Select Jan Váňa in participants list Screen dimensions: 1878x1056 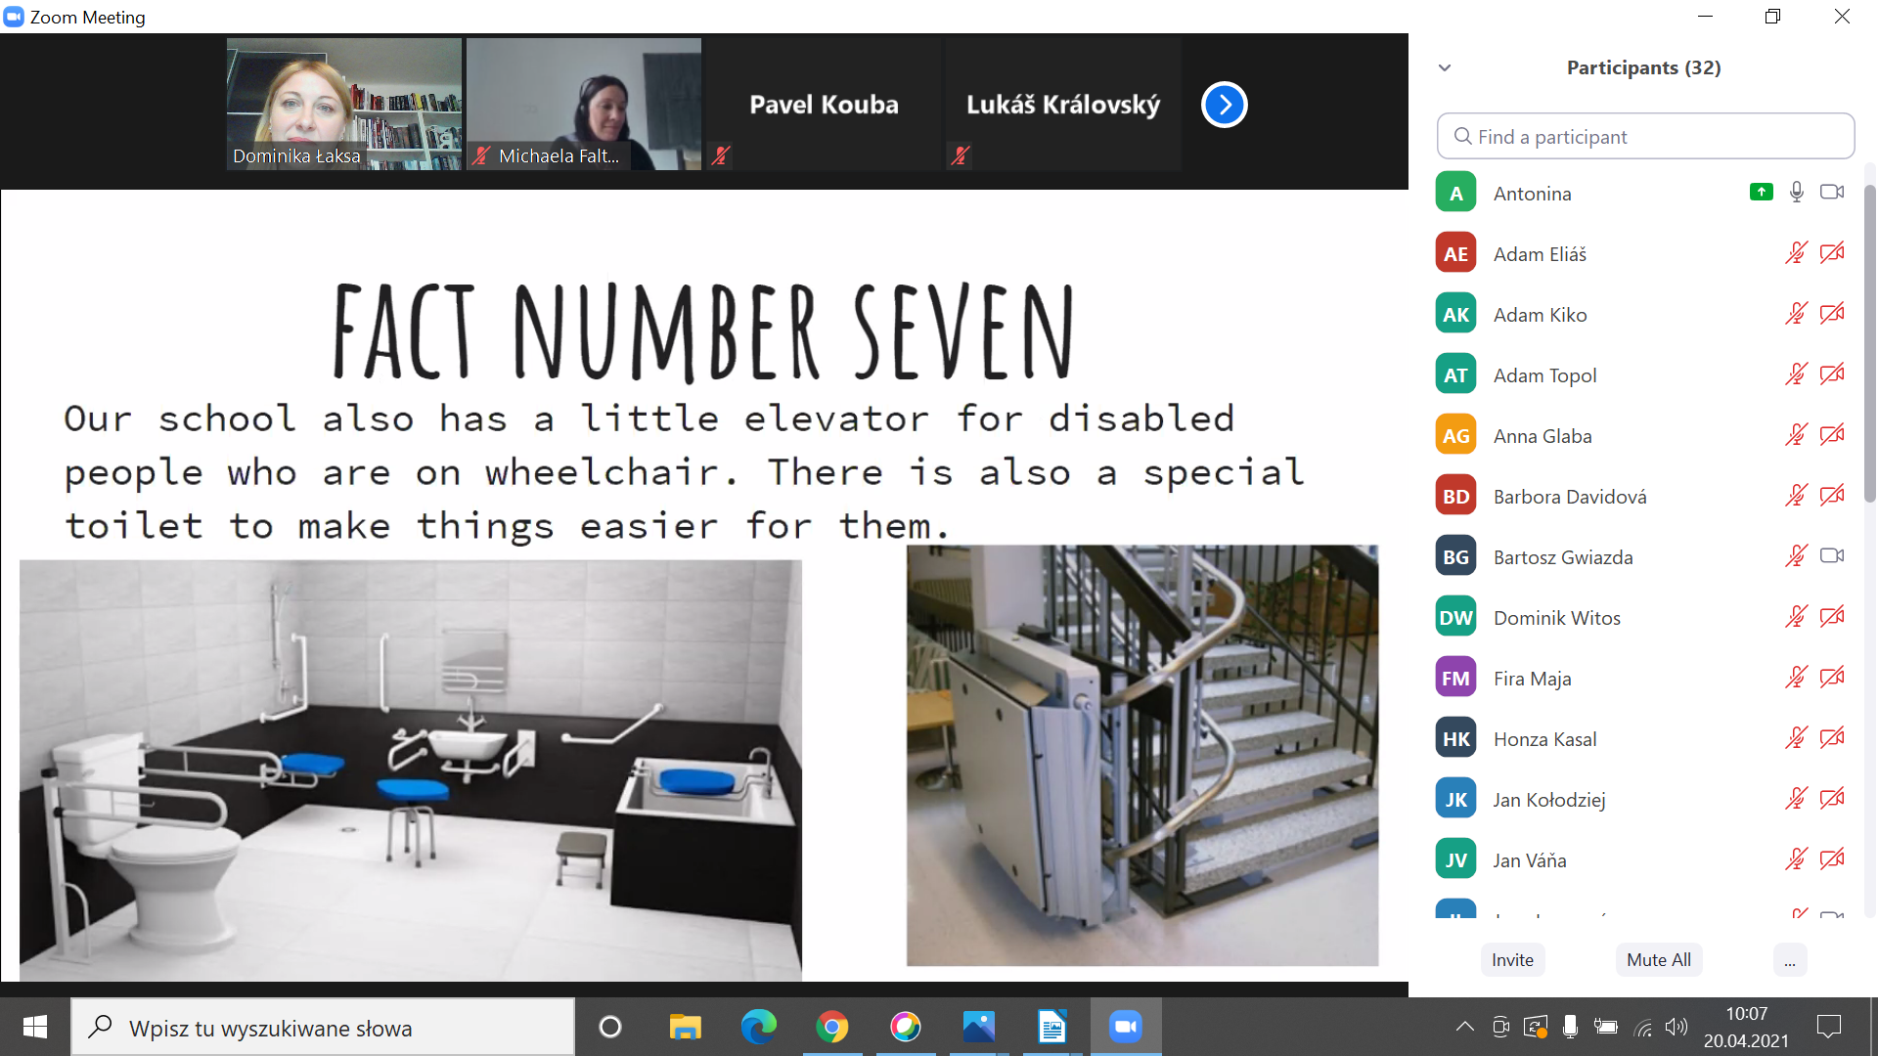pos(1644,859)
